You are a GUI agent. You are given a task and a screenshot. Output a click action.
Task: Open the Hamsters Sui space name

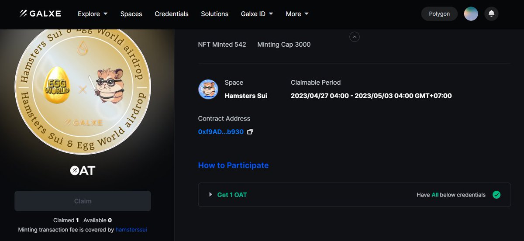point(246,96)
